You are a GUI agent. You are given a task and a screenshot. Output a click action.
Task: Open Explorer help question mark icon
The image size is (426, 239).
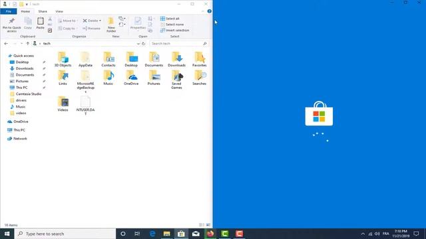tap(209, 11)
